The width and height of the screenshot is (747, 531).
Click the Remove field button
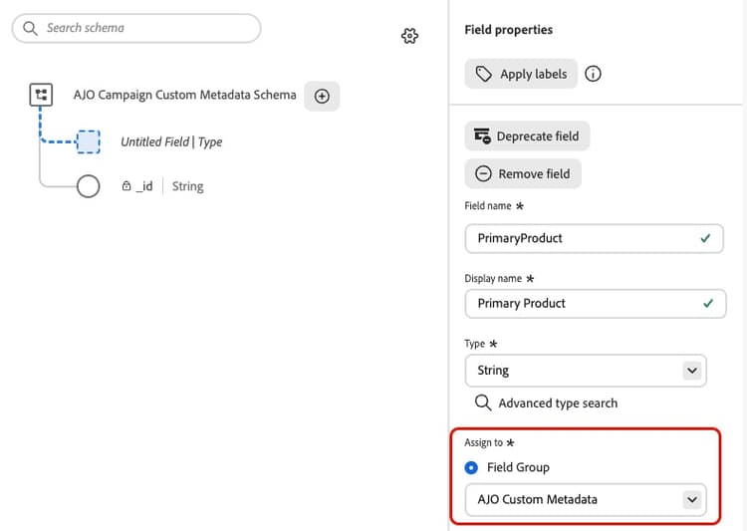point(523,174)
